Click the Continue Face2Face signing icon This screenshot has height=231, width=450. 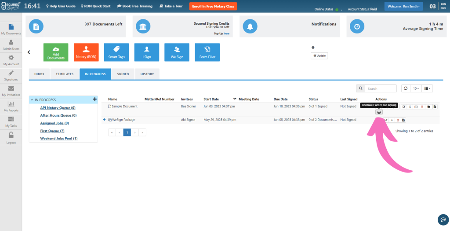click(x=379, y=112)
